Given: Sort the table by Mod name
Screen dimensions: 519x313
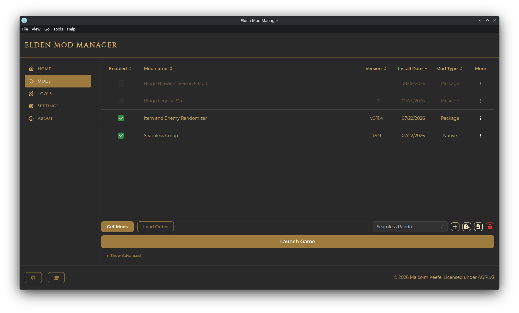Looking at the screenshot, I should 158,69.
